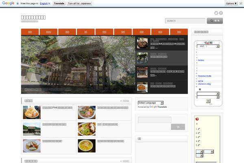Open the kariaca ranking link
The width and height of the screenshot is (244, 163).
tap(201, 60)
